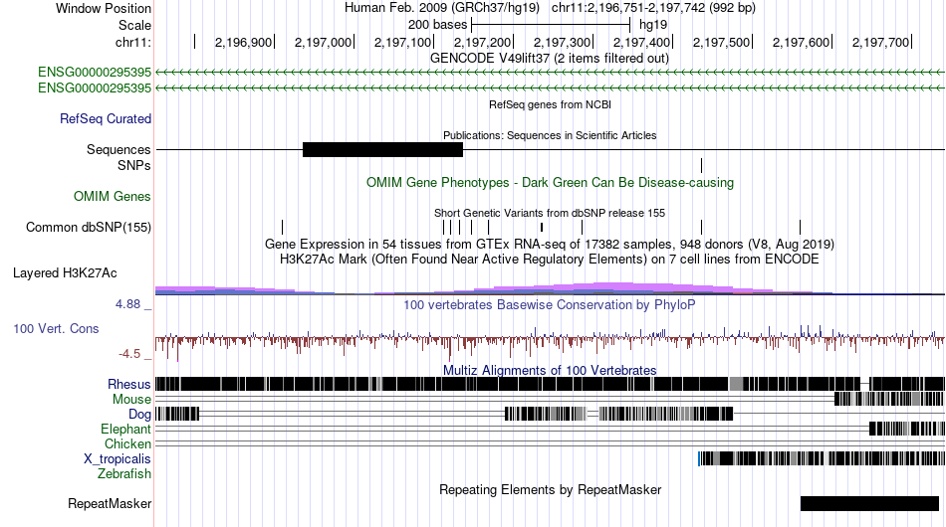The image size is (946, 527).
Task: Click the -4.5 conservation axis value
Action: tap(129, 354)
